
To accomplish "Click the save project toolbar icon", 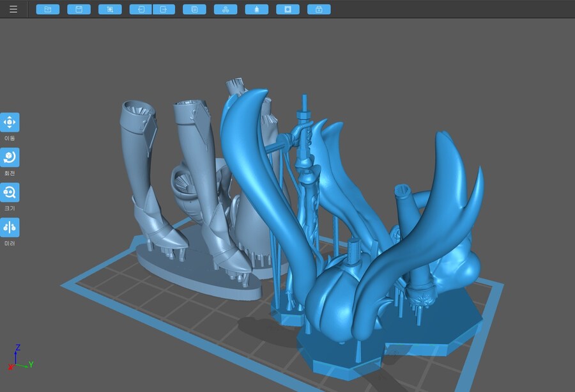I will (79, 9).
